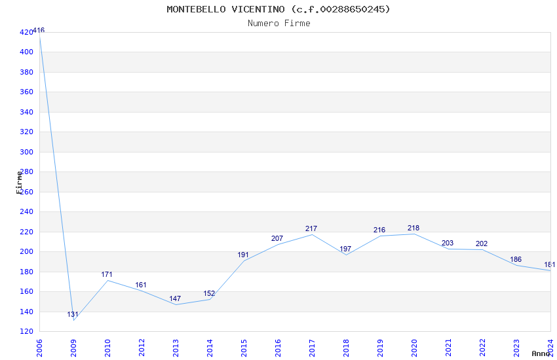557x360 pixels.
Task: Click x-axis year 2019
Action: point(380,348)
